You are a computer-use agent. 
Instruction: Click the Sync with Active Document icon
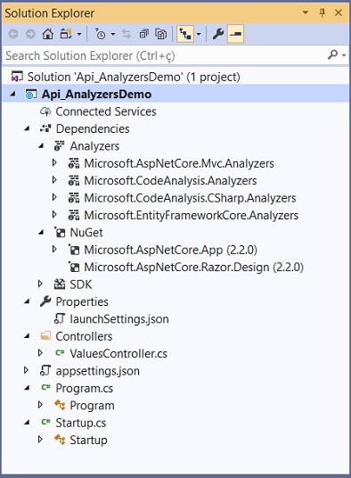[127, 34]
